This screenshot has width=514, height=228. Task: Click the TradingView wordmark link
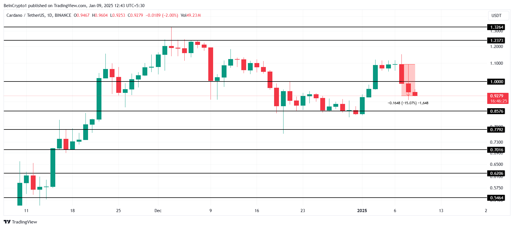click(25, 222)
